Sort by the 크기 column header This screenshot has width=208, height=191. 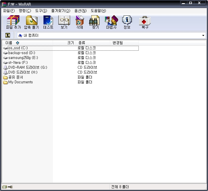(x=64, y=43)
